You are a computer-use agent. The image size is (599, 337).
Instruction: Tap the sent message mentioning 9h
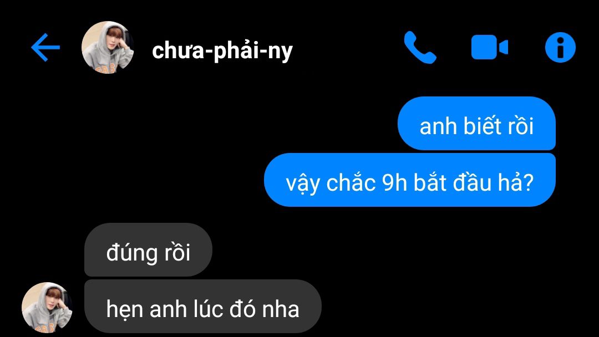pos(409,180)
